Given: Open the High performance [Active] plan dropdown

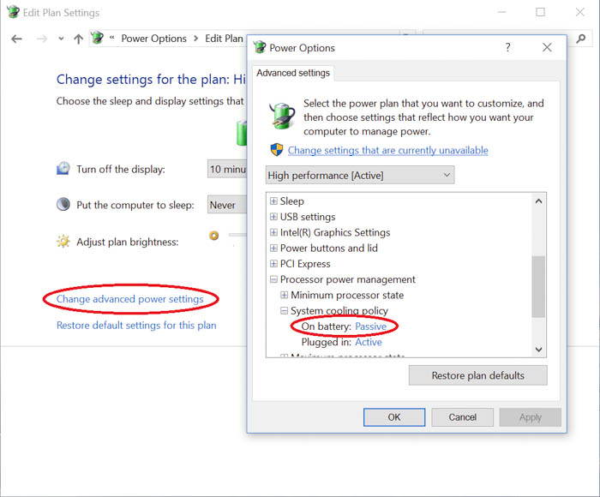Looking at the screenshot, I should [360, 175].
